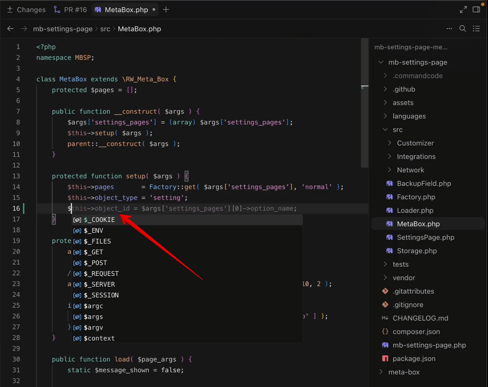This screenshot has width=488, height=387.
Task: Select the MetaBox.php editor tab
Action: click(125, 9)
